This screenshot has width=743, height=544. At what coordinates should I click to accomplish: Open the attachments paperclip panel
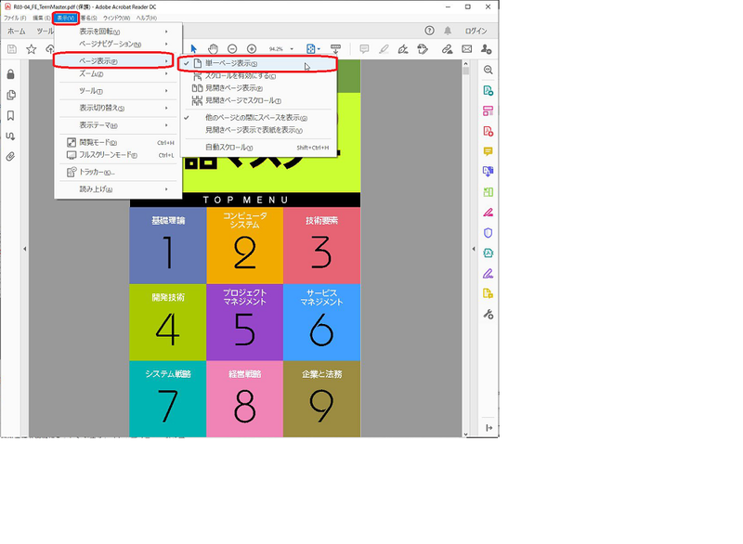[x=10, y=156]
